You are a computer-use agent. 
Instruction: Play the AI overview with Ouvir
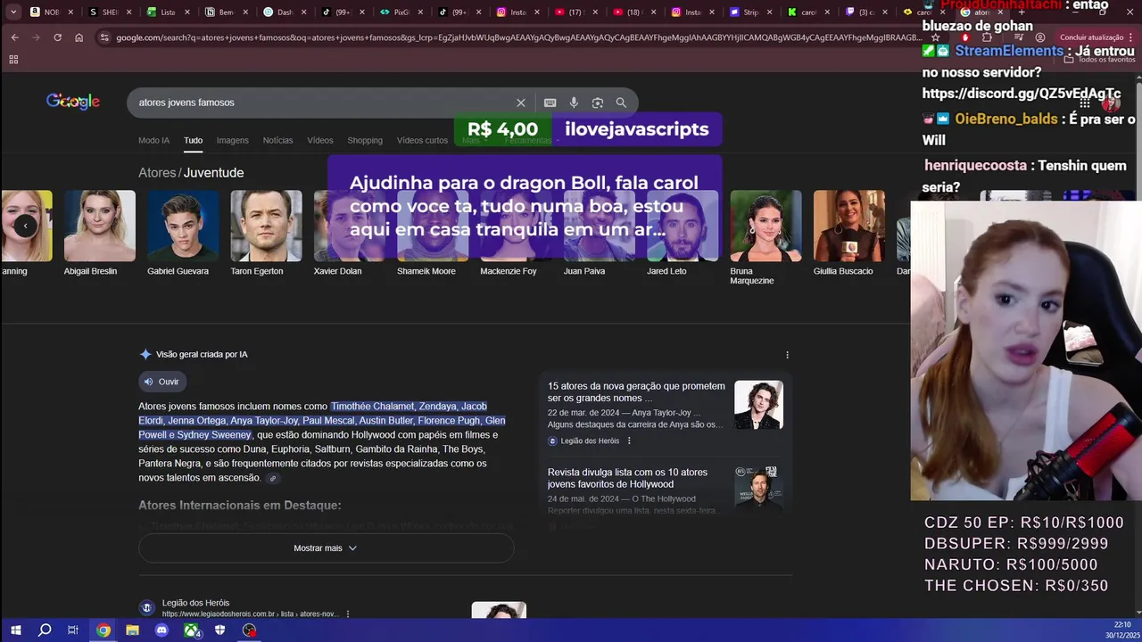coord(162,382)
